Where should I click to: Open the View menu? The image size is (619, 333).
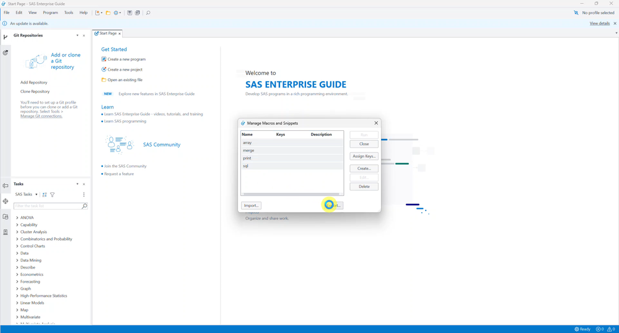pos(32,12)
